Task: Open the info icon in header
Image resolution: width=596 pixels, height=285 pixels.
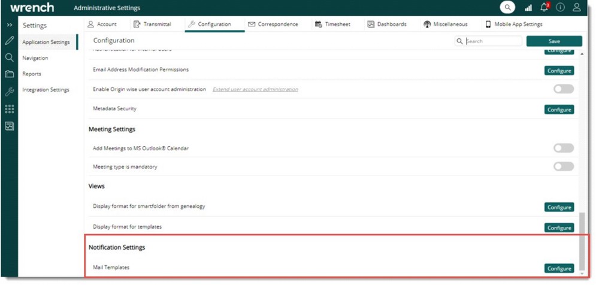Action: click(x=560, y=8)
